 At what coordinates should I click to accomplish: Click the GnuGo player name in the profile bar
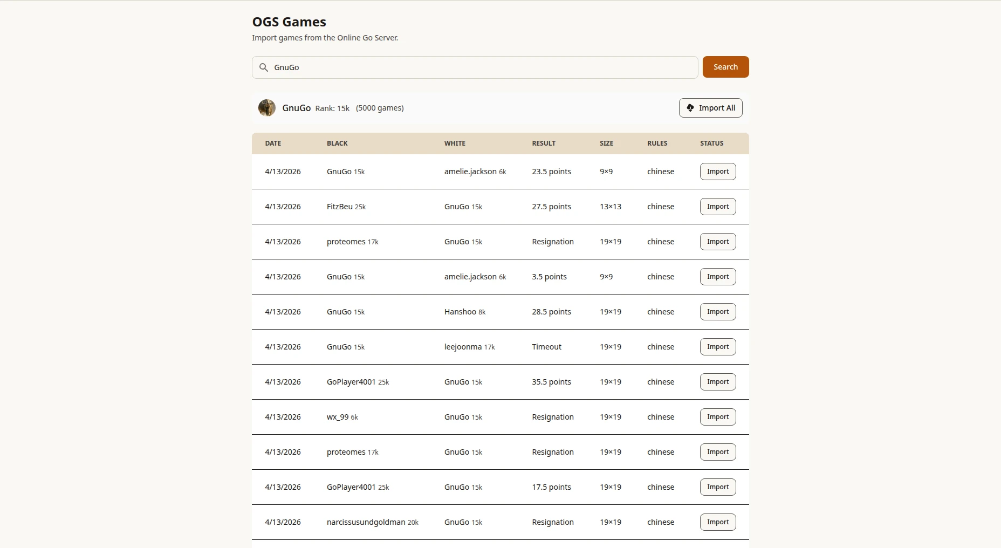click(x=296, y=108)
